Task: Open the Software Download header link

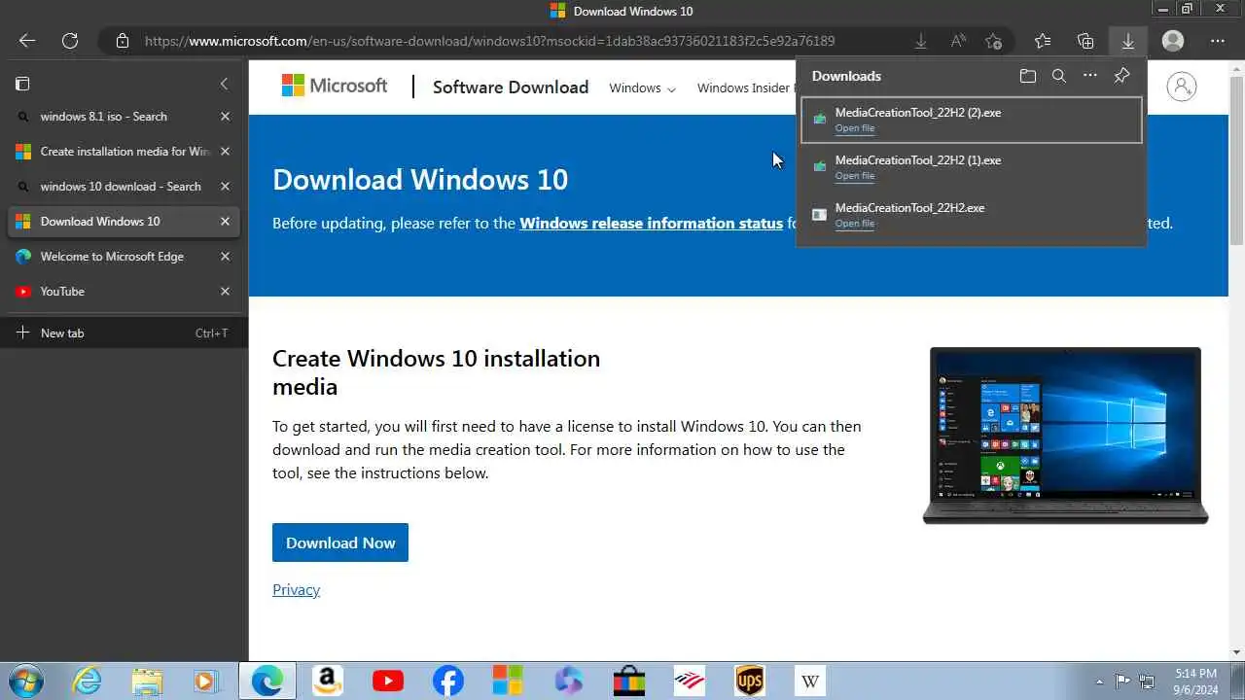Action: [x=511, y=87]
